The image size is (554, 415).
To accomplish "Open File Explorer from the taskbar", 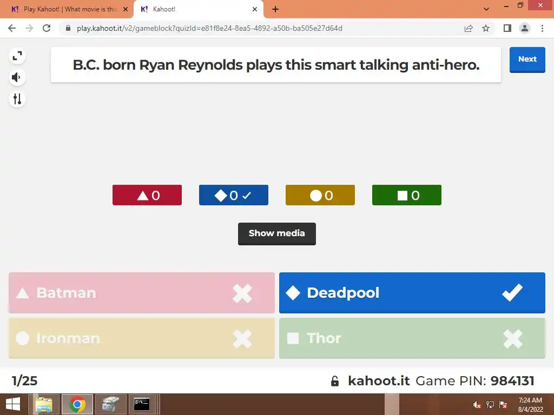I will coord(44,404).
